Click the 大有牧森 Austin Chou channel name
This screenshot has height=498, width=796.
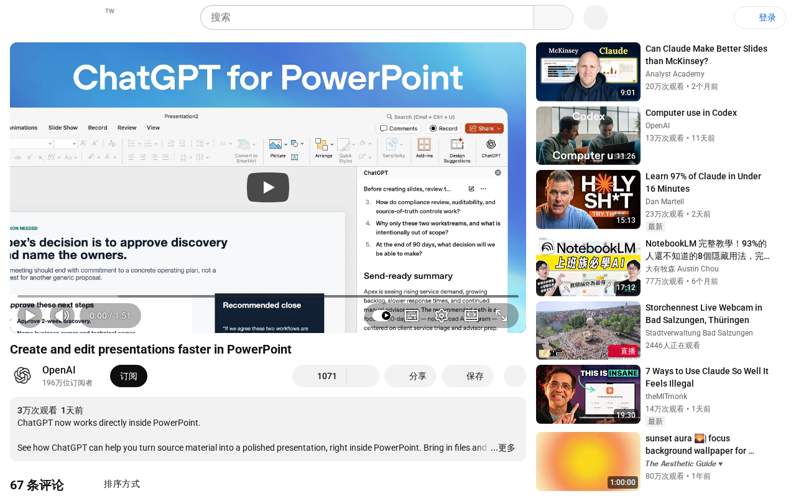(x=682, y=269)
